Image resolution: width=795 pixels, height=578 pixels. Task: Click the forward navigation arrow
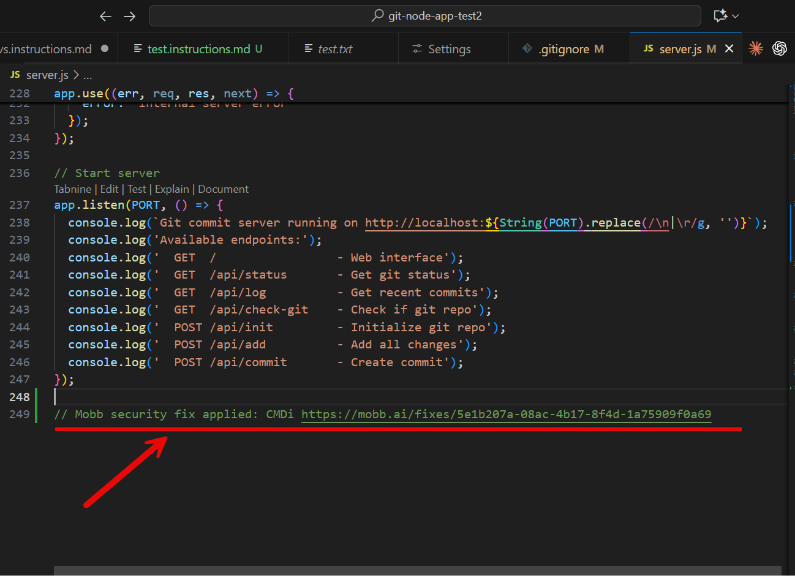pyautogui.click(x=130, y=17)
